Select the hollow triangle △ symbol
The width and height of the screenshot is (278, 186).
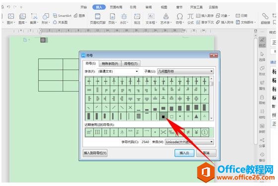[x=205, y=117]
